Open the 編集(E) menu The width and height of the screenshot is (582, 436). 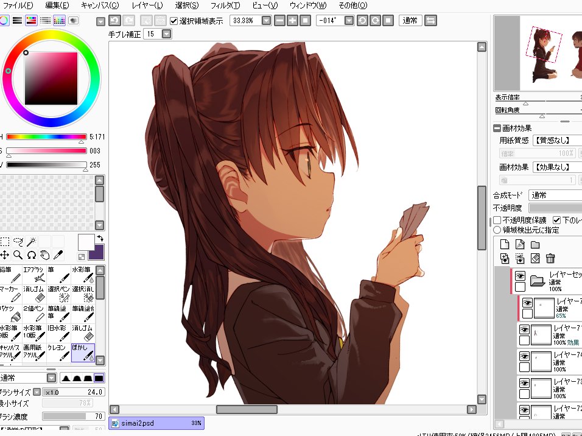pyautogui.click(x=57, y=5)
